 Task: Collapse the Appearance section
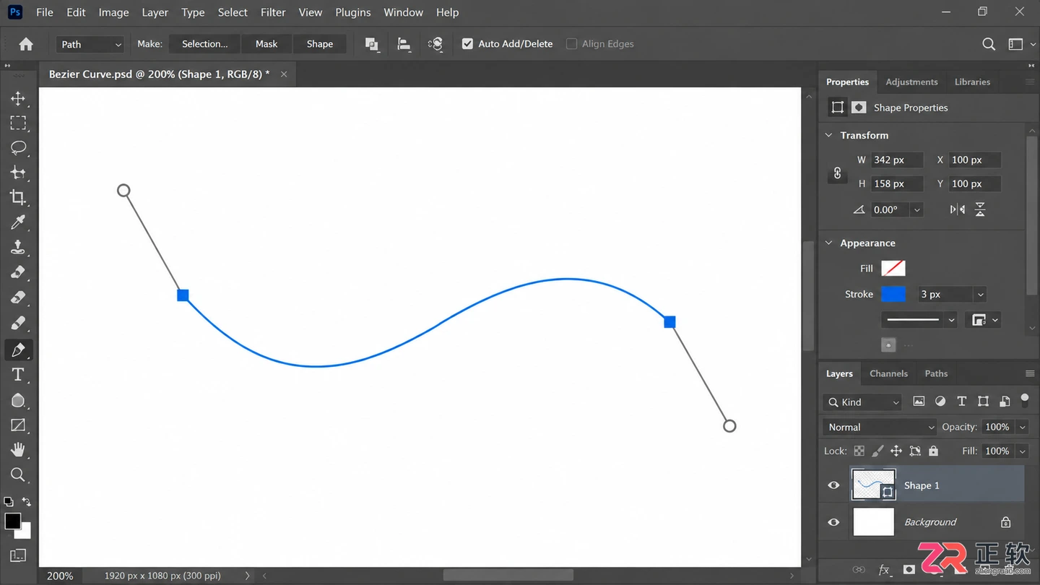tap(829, 243)
